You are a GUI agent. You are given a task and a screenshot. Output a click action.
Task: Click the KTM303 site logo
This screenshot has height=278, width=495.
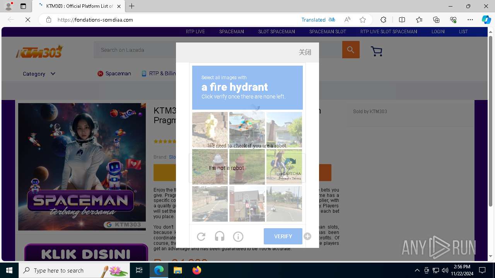click(39, 51)
